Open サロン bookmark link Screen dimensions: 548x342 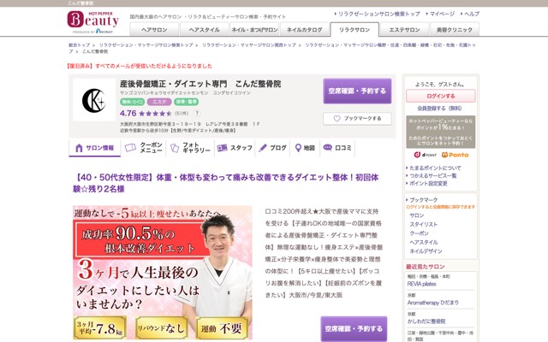(x=417, y=215)
